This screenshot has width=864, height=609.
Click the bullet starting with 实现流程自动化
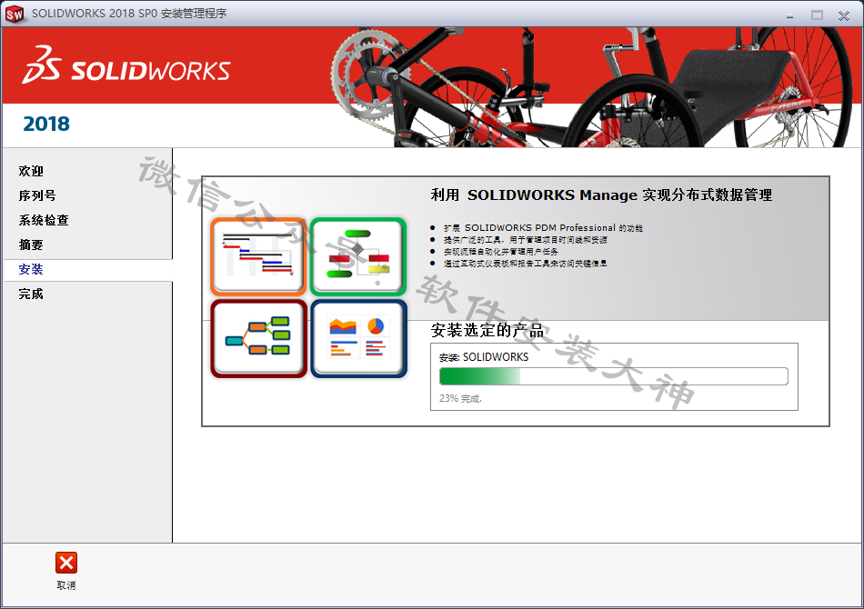pos(500,252)
